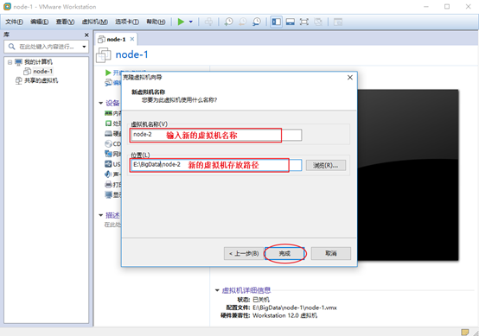The height and width of the screenshot is (336, 479).
Task: Open the snapshot manager toolbar icon
Action: (257, 22)
